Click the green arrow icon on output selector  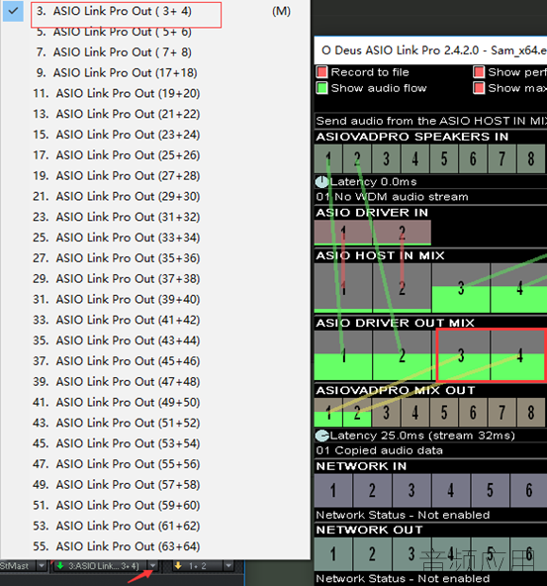[60, 566]
